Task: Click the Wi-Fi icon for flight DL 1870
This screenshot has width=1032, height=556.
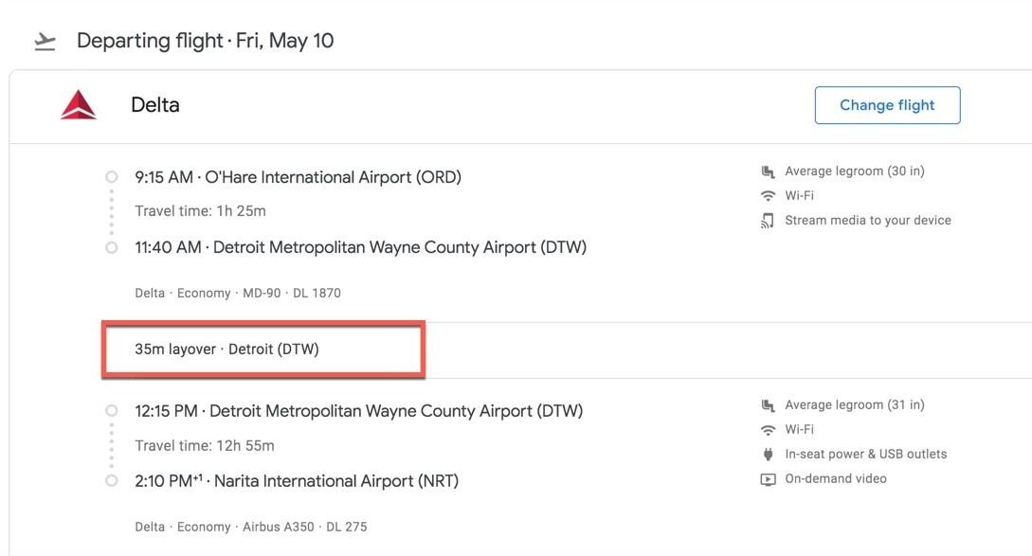Action: [x=768, y=196]
